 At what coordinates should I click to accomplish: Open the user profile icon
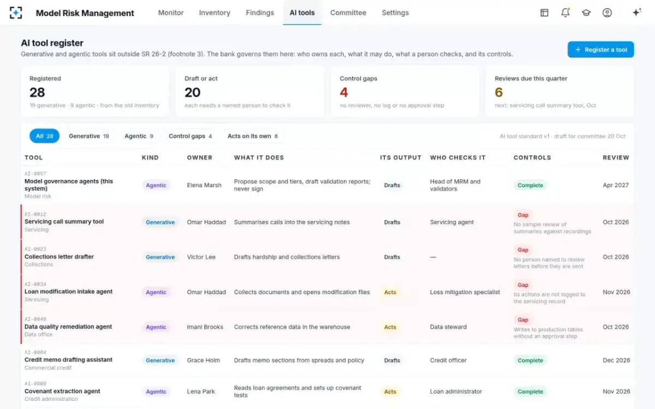(x=607, y=13)
